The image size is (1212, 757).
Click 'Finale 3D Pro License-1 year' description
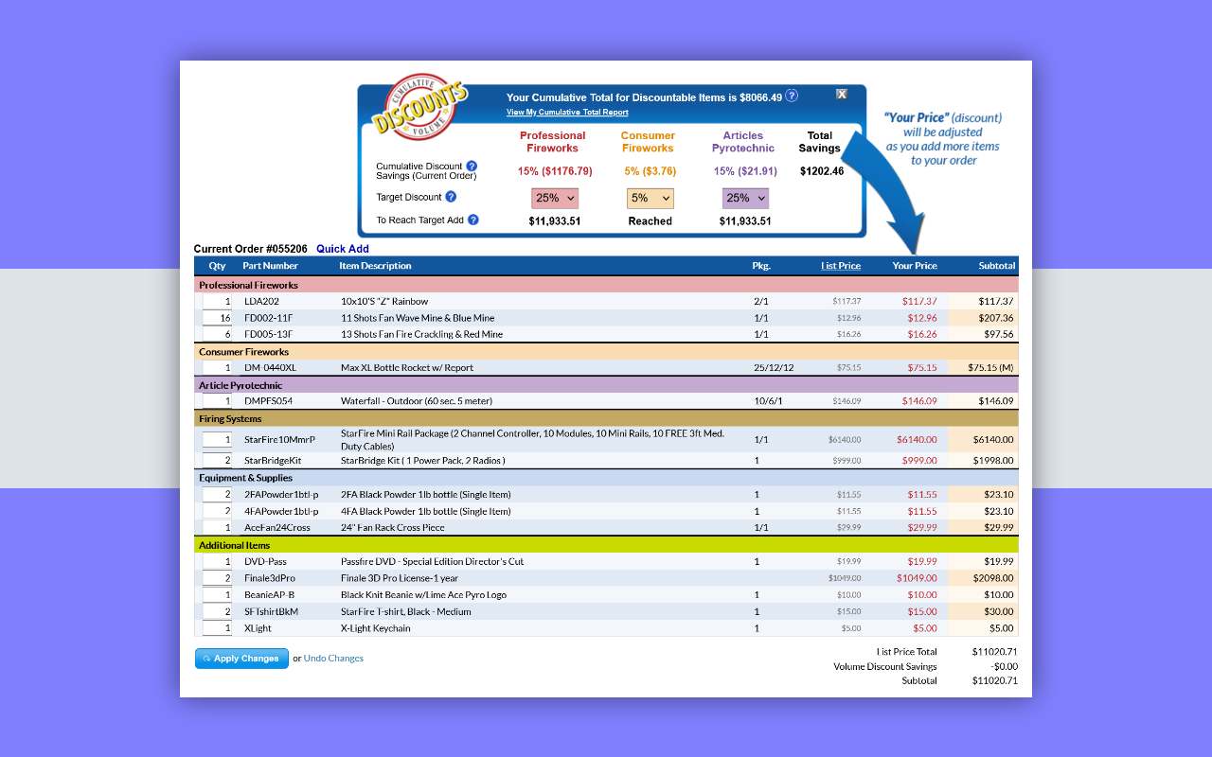click(x=400, y=578)
